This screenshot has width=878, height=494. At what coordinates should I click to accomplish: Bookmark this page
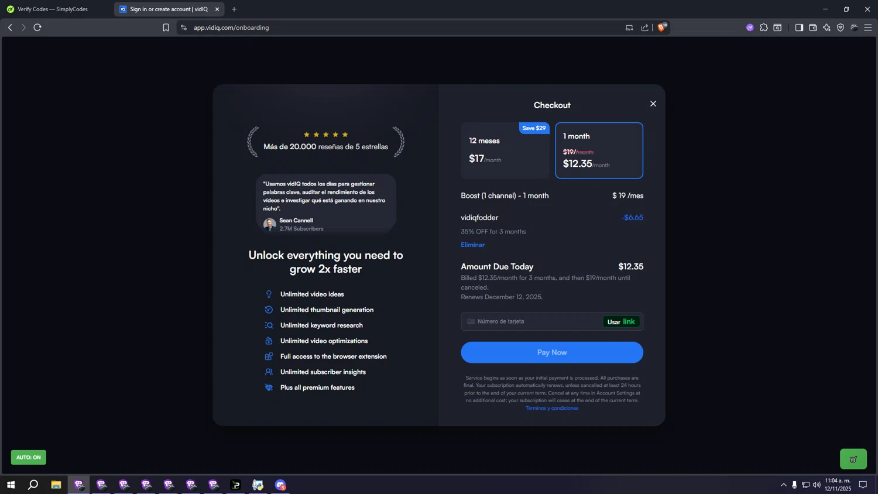166,28
